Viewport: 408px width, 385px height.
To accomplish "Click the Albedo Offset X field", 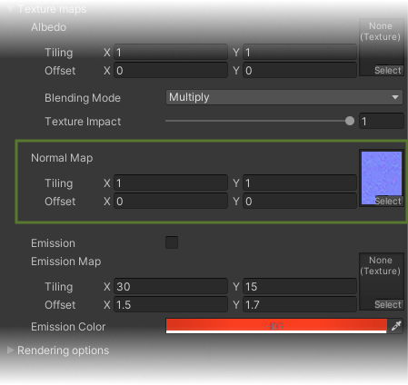I will point(171,70).
